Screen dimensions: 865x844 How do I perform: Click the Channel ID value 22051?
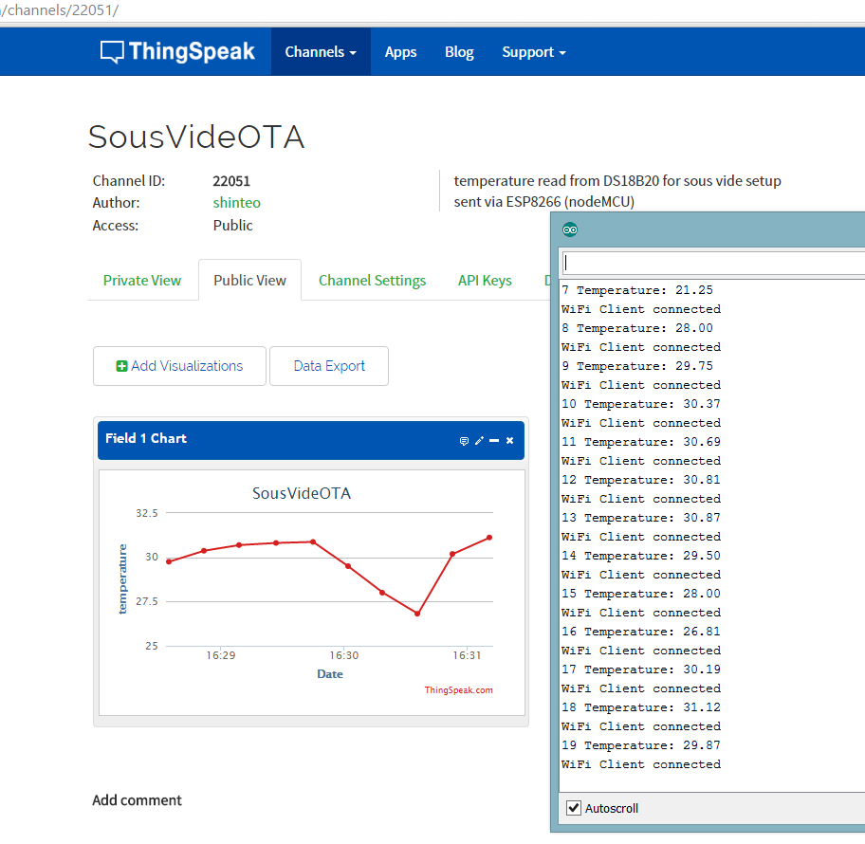[x=231, y=181]
